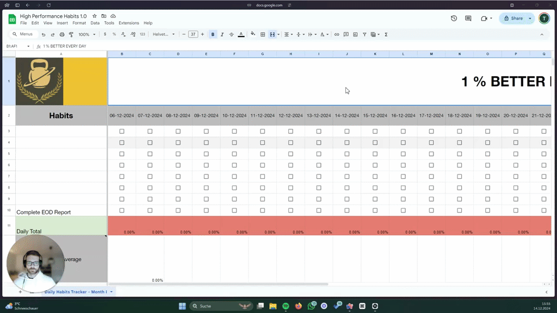Image resolution: width=557 pixels, height=313 pixels.
Task: Click the undo icon in toolbar
Action: coord(44,34)
